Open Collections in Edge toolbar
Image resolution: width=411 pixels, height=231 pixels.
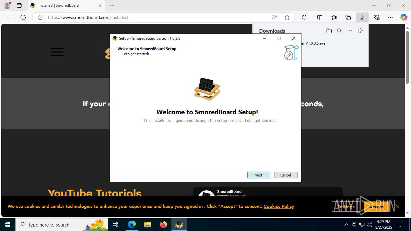point(348,17)
